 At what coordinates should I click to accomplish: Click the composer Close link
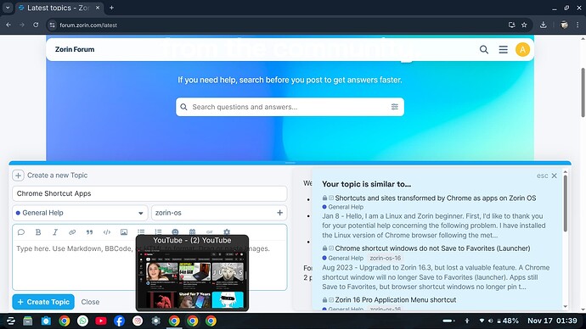[90, 302]
